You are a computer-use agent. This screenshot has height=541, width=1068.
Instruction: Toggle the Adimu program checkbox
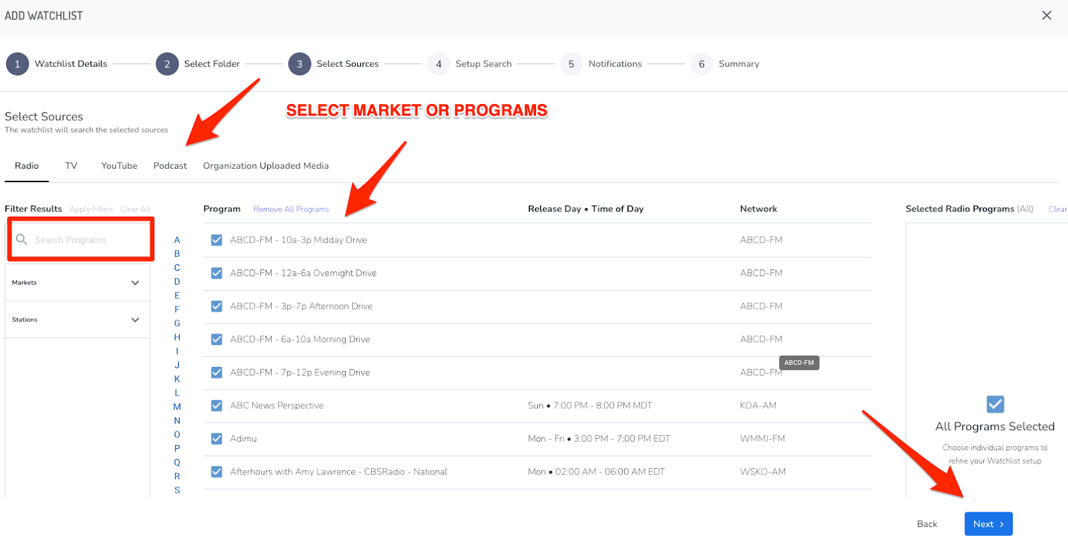coord(216,439)
